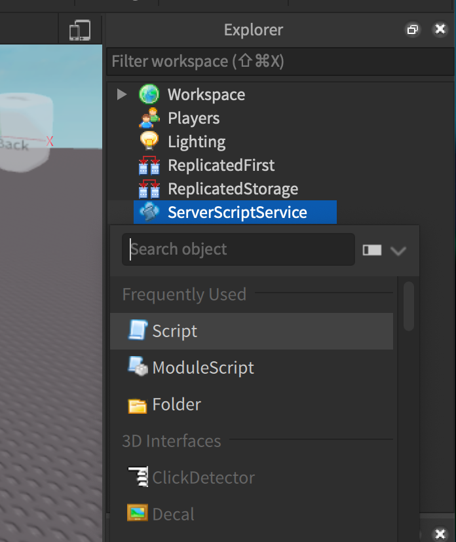This screenshot has height=542, width=456.
Task: Focus the Search object field
Action: point(238,249)
